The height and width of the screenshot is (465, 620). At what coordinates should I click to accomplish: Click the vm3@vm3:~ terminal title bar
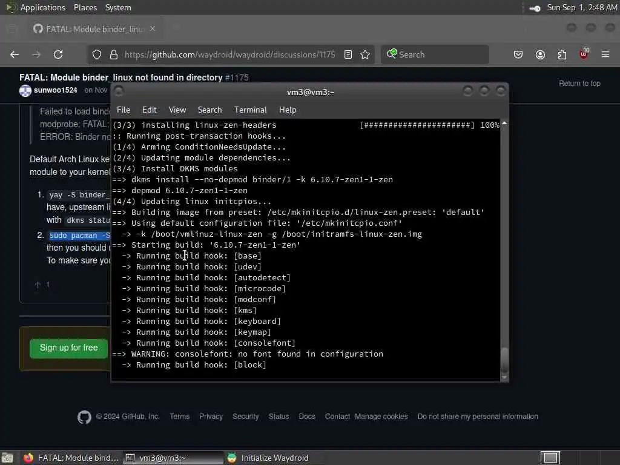(311, 92)
